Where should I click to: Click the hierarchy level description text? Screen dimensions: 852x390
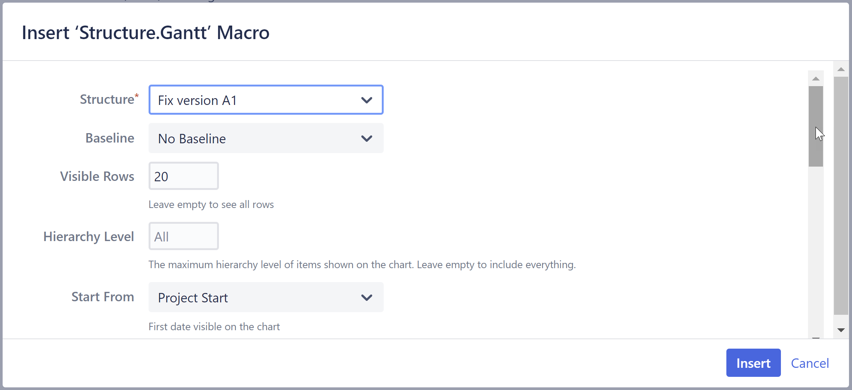362,264
